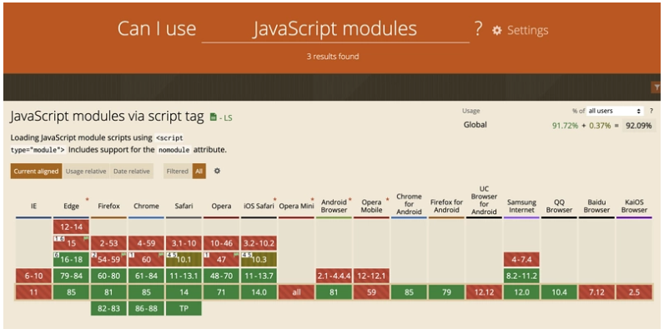This screenshot has height=334, width=664.
Task: Click the Chrome 85 current version cell
Action: point(146,292)
